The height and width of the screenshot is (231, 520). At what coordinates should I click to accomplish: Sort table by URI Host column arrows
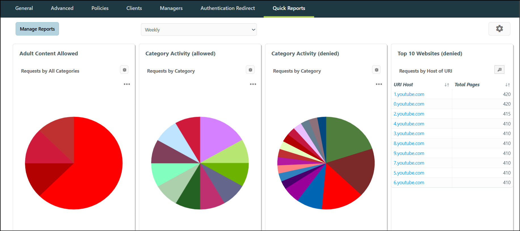click(447, 85)
